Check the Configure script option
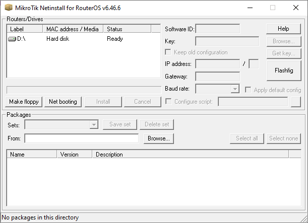 (x=168, y=101)
